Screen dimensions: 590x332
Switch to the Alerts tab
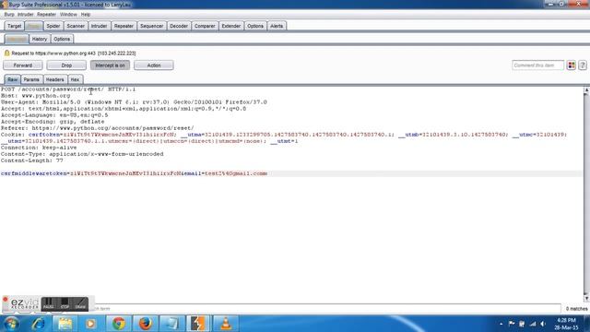(x=277, y=26)
